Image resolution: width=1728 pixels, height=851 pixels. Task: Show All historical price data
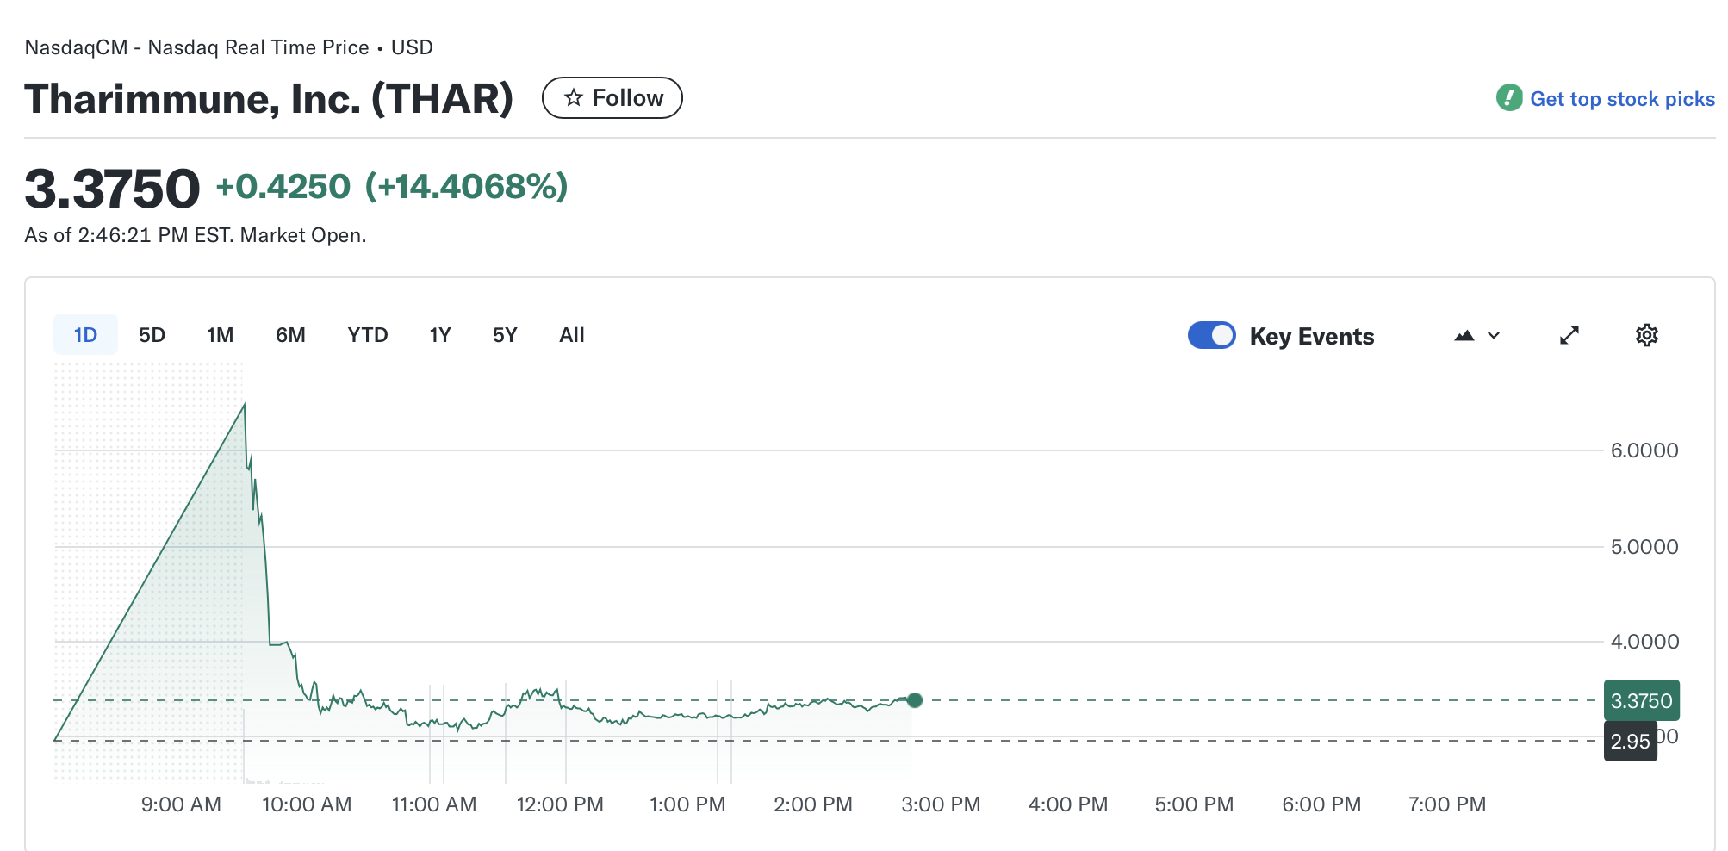[571, 335]
